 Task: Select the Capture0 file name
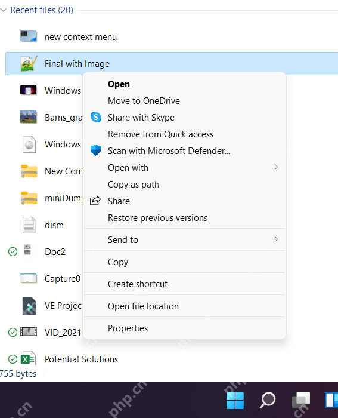coord(63,279)
